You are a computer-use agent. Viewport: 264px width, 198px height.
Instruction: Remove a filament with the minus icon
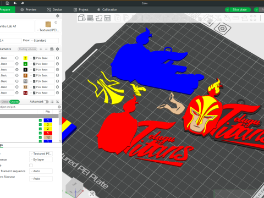pyautogui.click(x=46, y=49)
